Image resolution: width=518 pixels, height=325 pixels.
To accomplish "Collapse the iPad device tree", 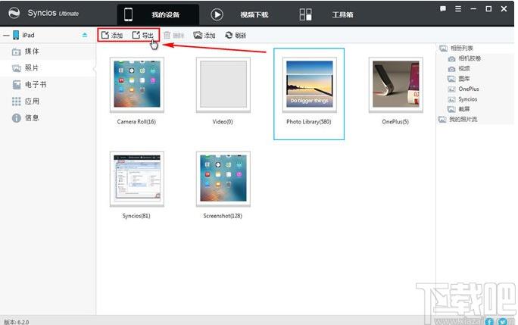I will [x=6, y=35].
